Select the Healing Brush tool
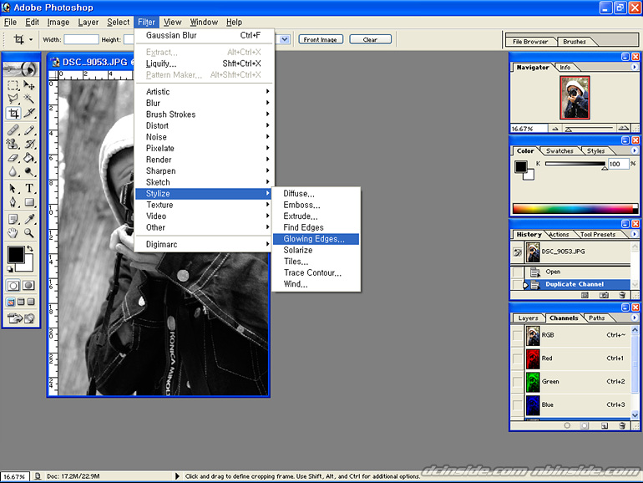 point(13,130)
